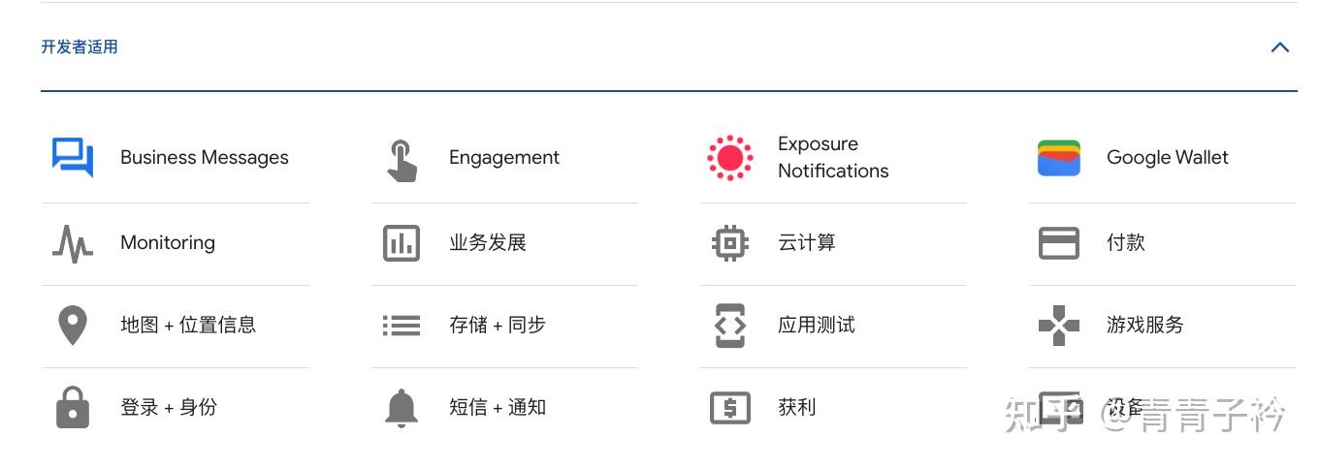Click the Monitoring pulse-wave icon
The image size is (1319, 469).
(x=73, y=243)
